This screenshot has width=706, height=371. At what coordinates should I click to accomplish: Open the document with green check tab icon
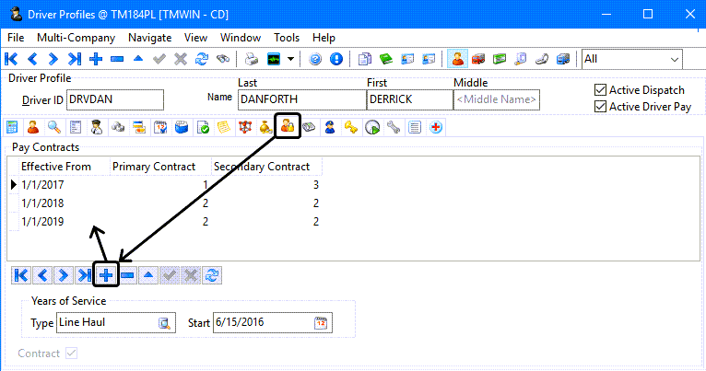tap(203, 127)
